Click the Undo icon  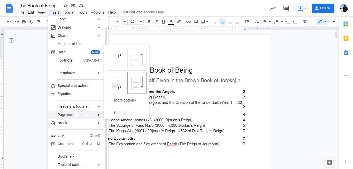click(9, 22)
